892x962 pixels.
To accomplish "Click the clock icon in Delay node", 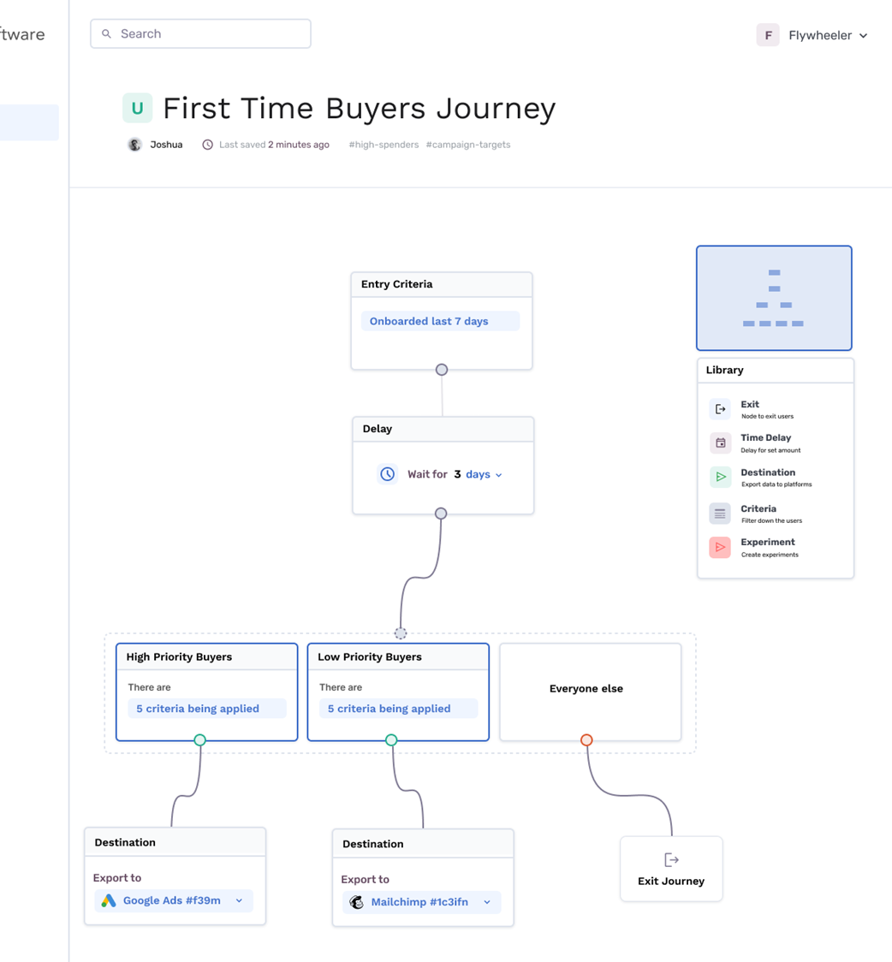I will click(x=387, y=474).
